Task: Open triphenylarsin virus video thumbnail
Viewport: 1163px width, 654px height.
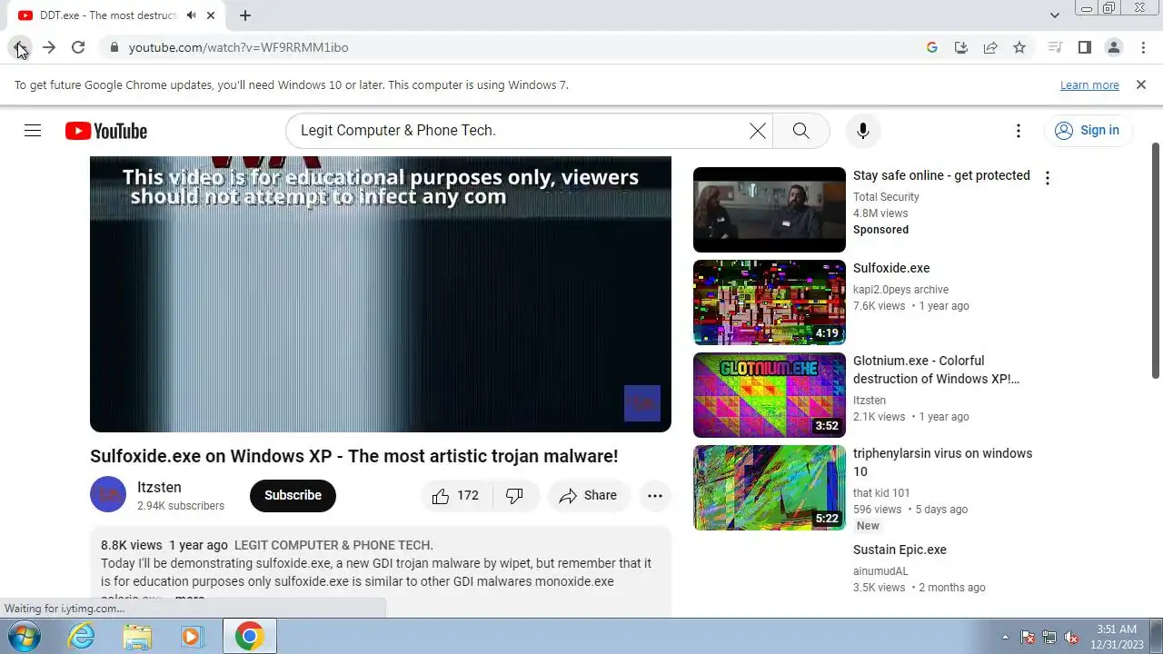Action: point(770,488)
